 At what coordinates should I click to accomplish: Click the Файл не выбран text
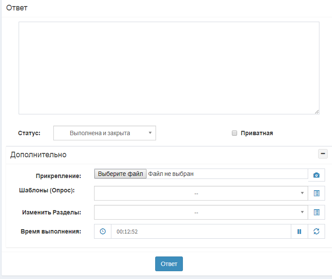pyautogui.click(x=171, y=174)
